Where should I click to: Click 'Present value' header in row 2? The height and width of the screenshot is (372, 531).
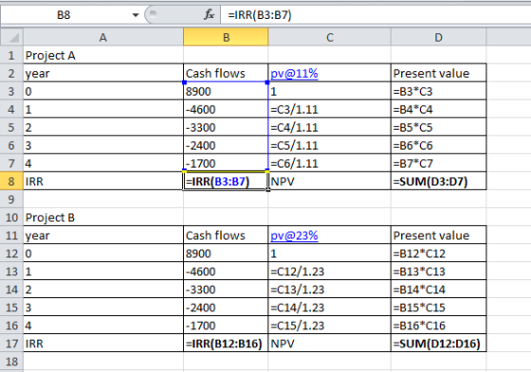point(438,73)
